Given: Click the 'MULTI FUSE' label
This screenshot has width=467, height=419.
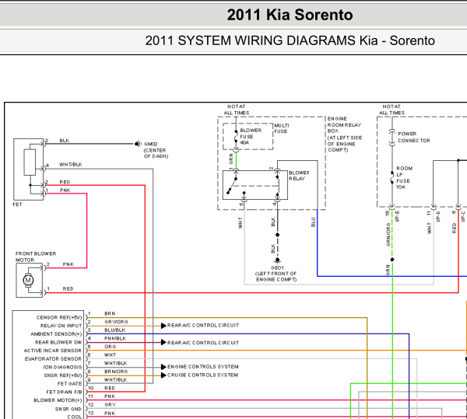Looking at the screenshot, I should click(x=282, y=128).
